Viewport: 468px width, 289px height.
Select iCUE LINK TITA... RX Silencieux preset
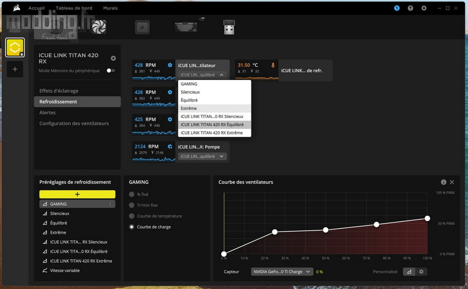pyautogui.click(x=77, y=242)
